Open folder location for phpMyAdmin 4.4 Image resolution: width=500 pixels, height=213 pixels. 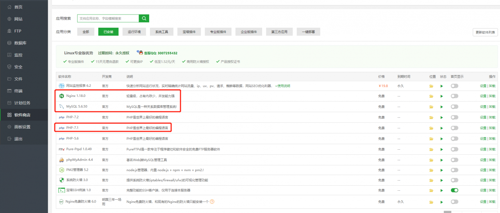tap(432, 160)
